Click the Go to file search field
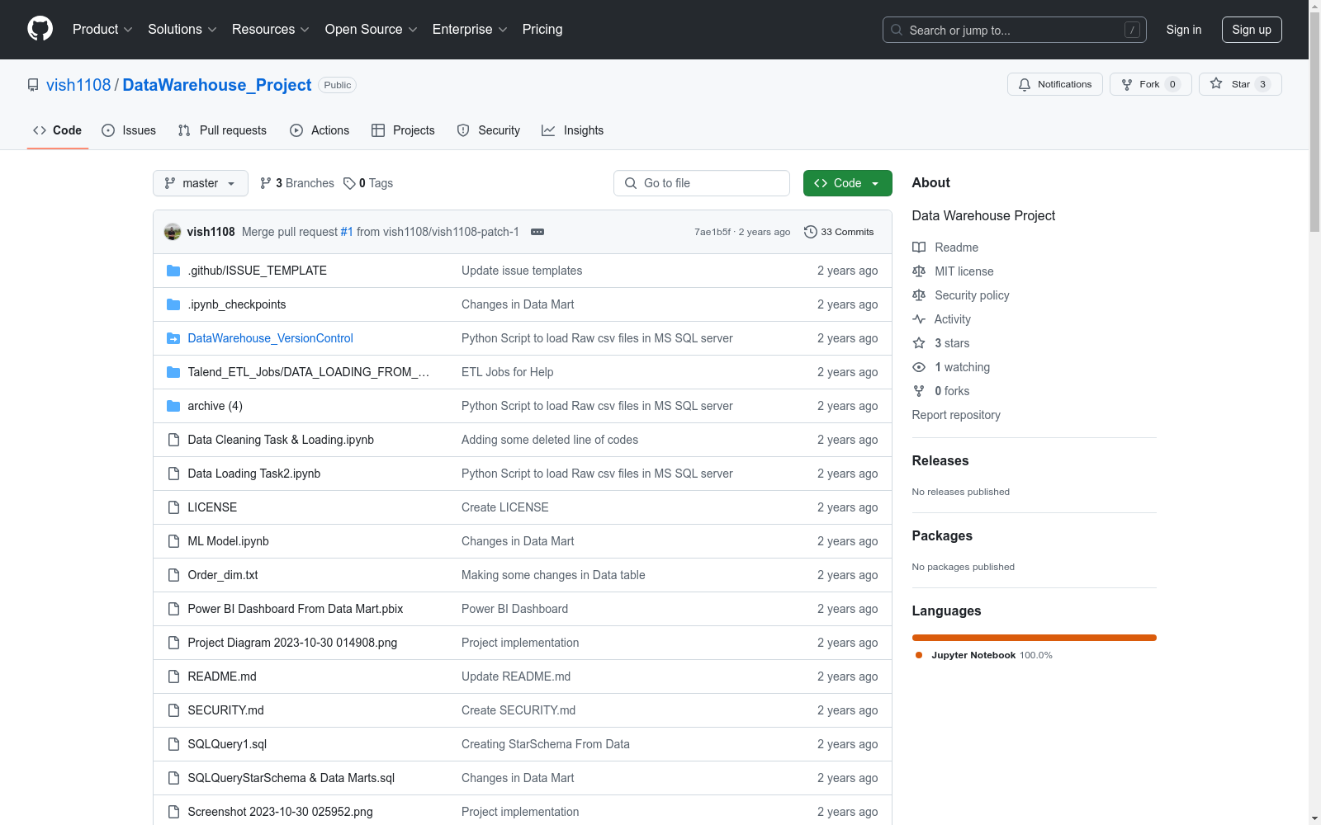 pyautogui.click(x=702, y=183)
